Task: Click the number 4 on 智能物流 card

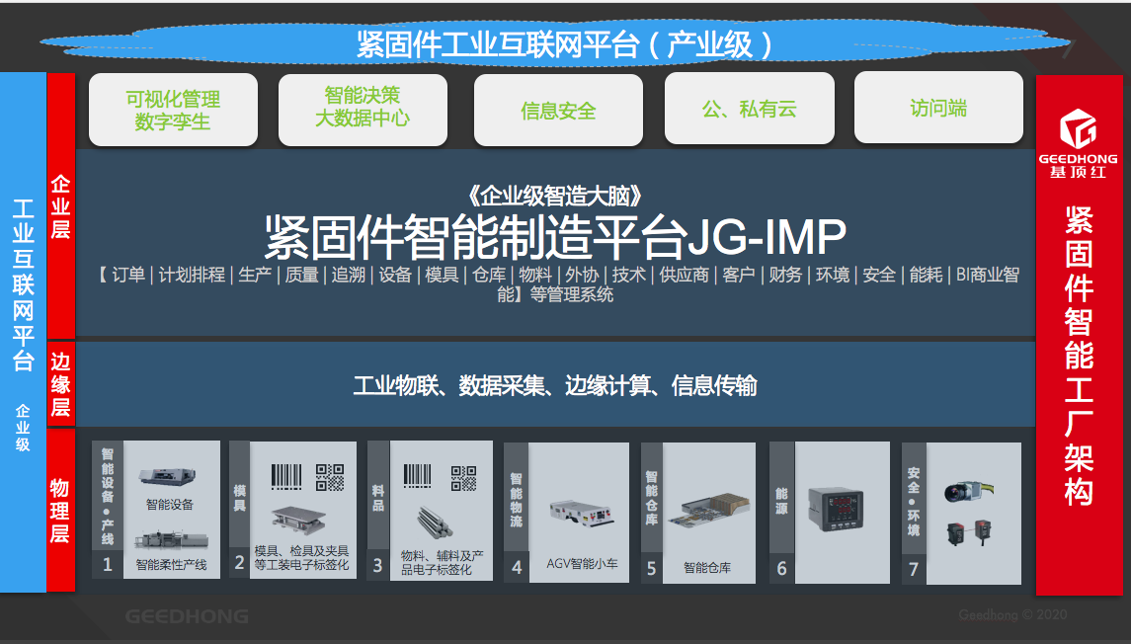Action: (x=517, y=568)
